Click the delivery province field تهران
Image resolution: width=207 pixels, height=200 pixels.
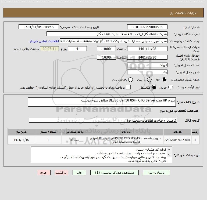click(147, 65)
